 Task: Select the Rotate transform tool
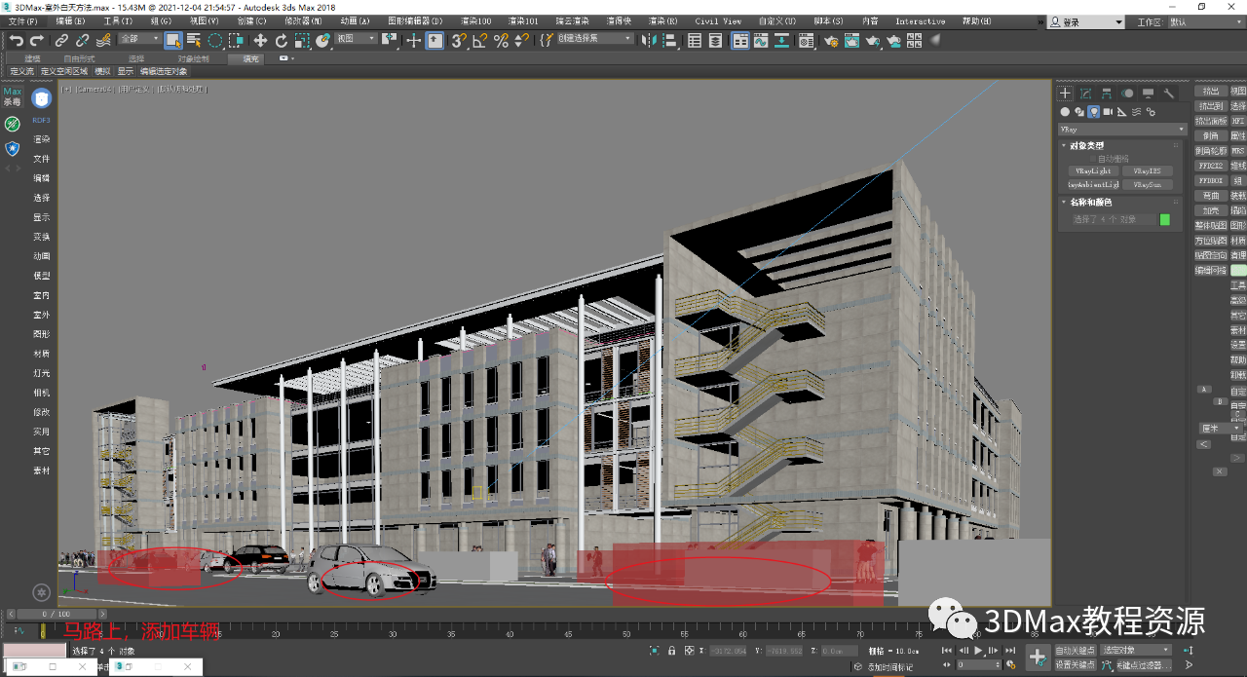(282, 40)
